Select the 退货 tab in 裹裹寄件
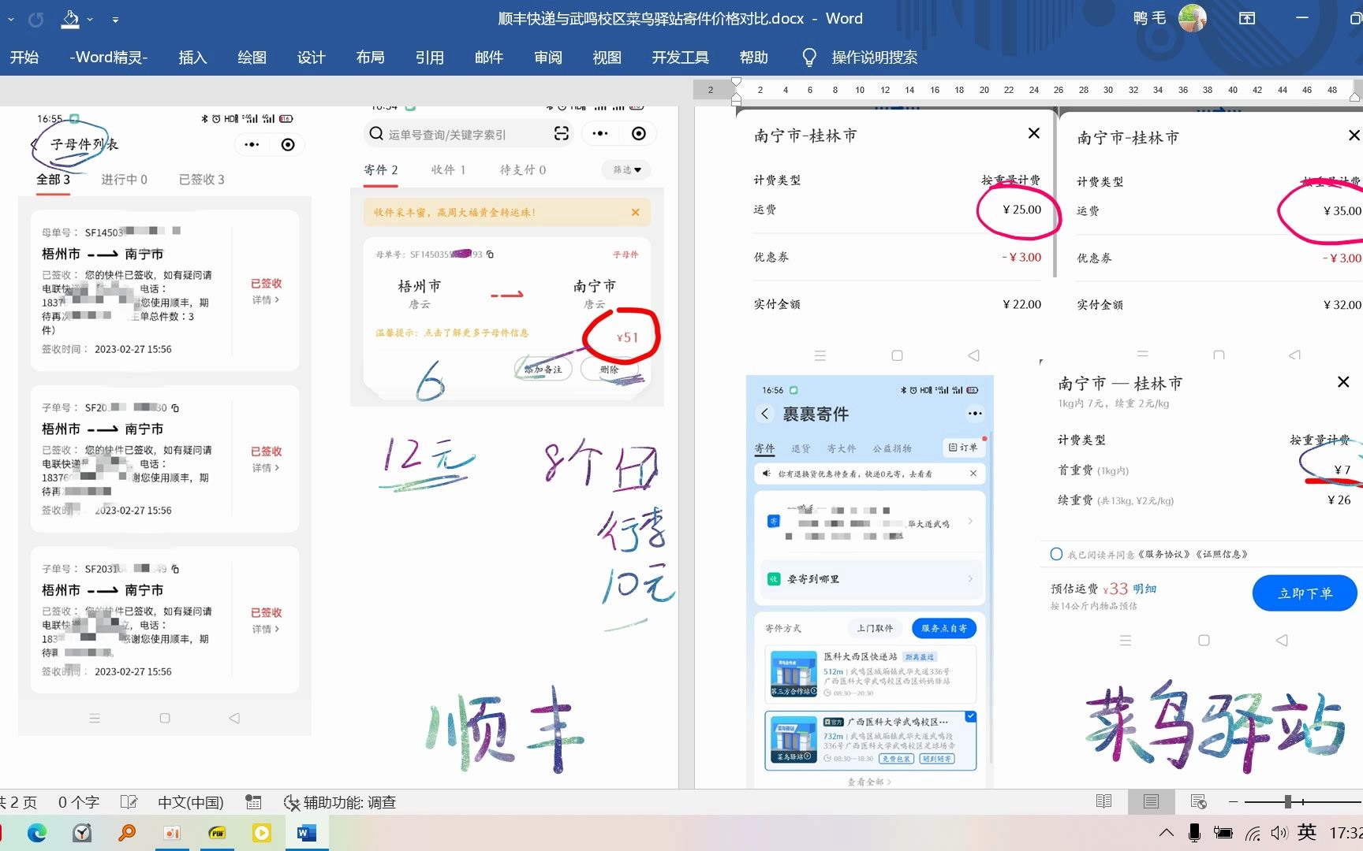 801,448
